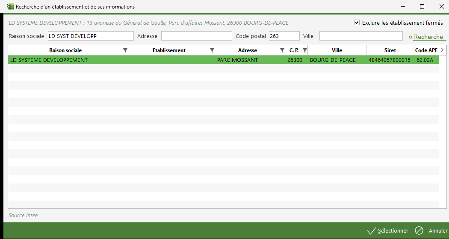
Task: Click the small circle icon beside Recherche
Action: (411, 37)
